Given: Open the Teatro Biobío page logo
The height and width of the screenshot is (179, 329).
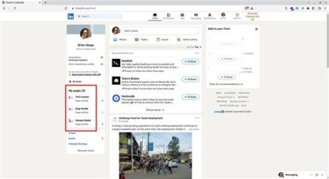Looking at the screenshot, I should [116, 81].
